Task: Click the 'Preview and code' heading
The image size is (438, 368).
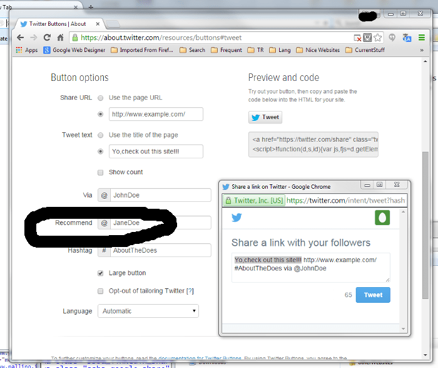Action: [283, 78]
